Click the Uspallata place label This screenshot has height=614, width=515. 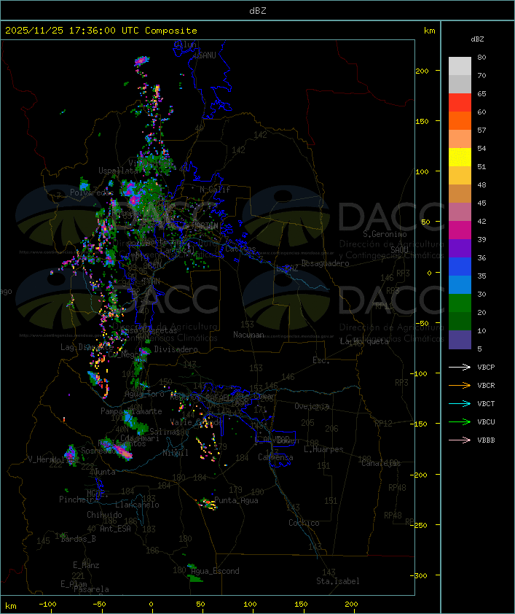tap(118, 171)
